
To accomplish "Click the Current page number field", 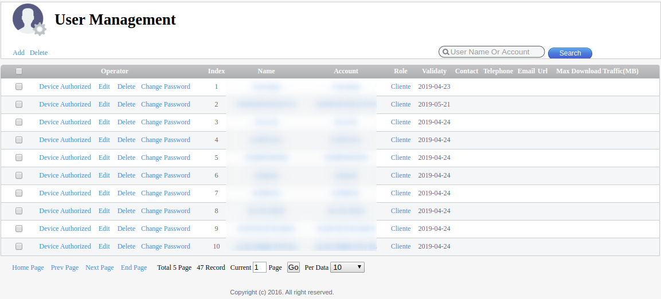I will point(259,267).
